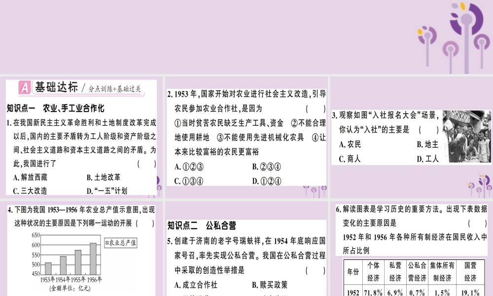
Task: Click question 4 text 下图为我国1953—1956年农业总产值示意图
Action: tap(77, 210)
